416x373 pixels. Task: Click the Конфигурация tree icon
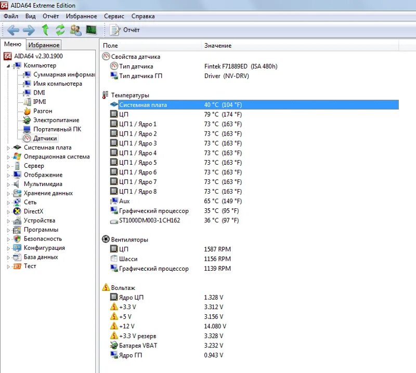point(17,248)
